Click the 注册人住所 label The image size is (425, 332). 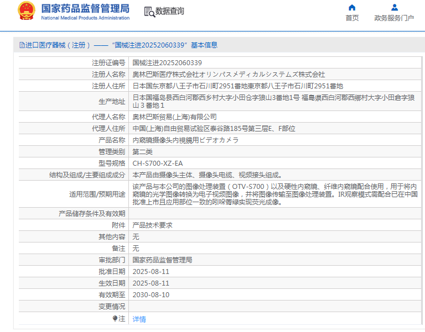click(x=108, y=86)
